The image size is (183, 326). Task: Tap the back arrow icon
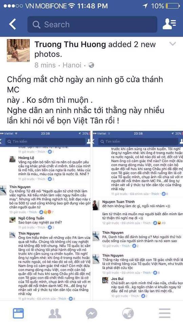coord(13,24)
